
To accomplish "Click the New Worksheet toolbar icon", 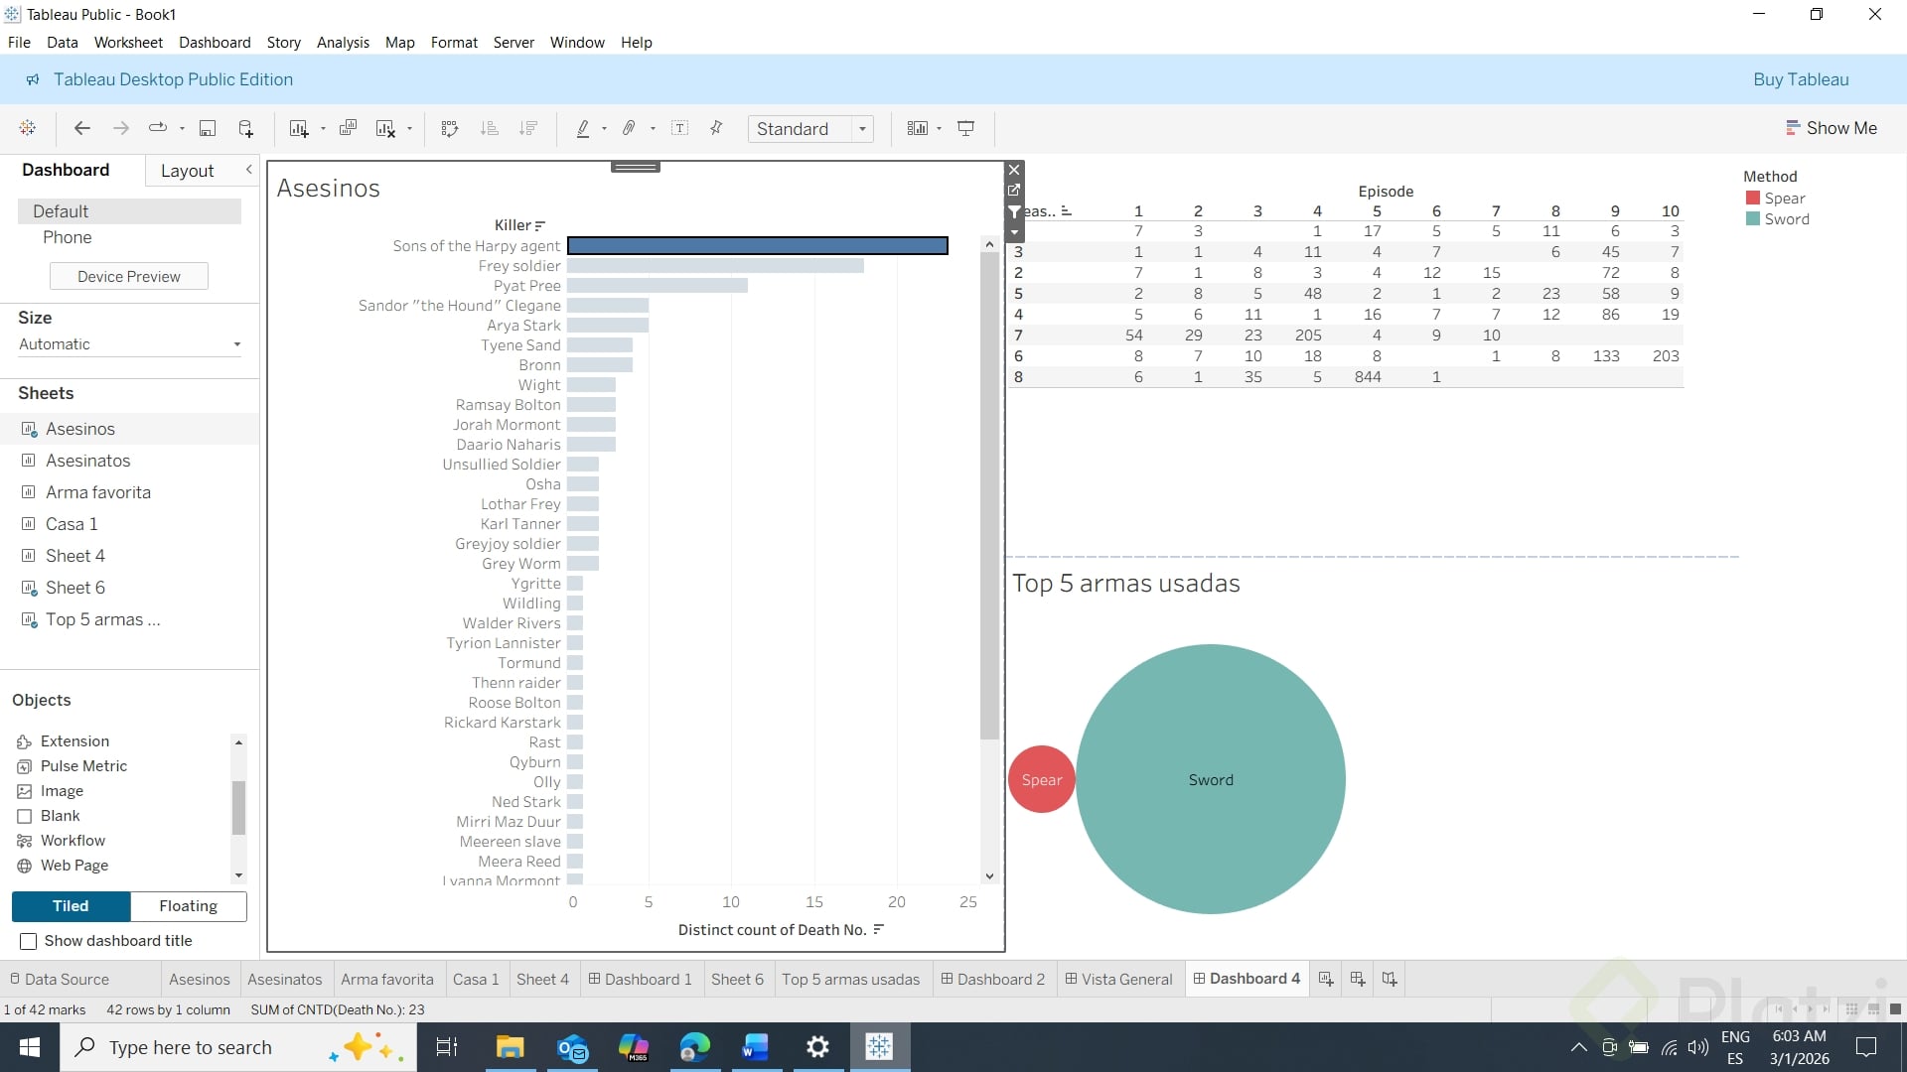I will (298, 128).
